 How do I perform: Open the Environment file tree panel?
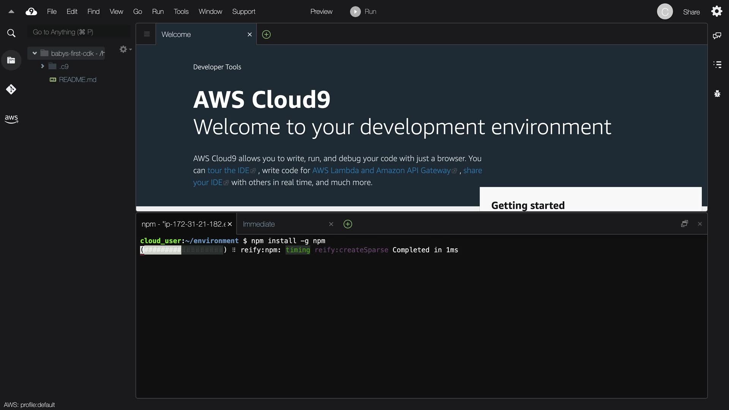click(x=11, y=60)
